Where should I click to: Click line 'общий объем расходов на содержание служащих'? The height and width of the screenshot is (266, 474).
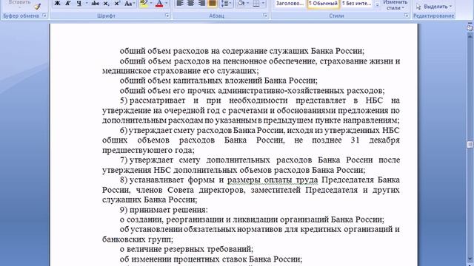(242, 51)
